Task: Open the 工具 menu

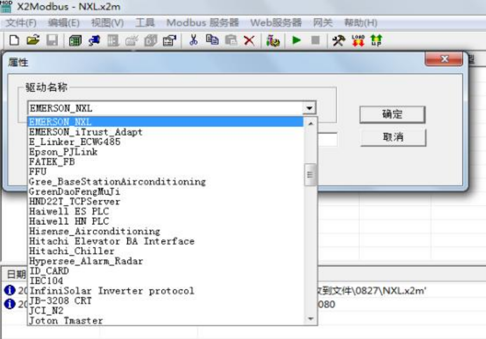Action: (x=145, y=23)
